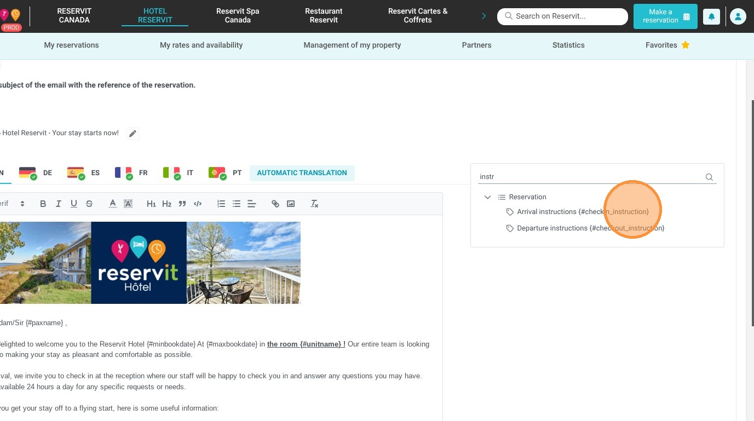754x421 pixels.
Task: Switch to the FR language tab
Action: [x=131, y=173]
